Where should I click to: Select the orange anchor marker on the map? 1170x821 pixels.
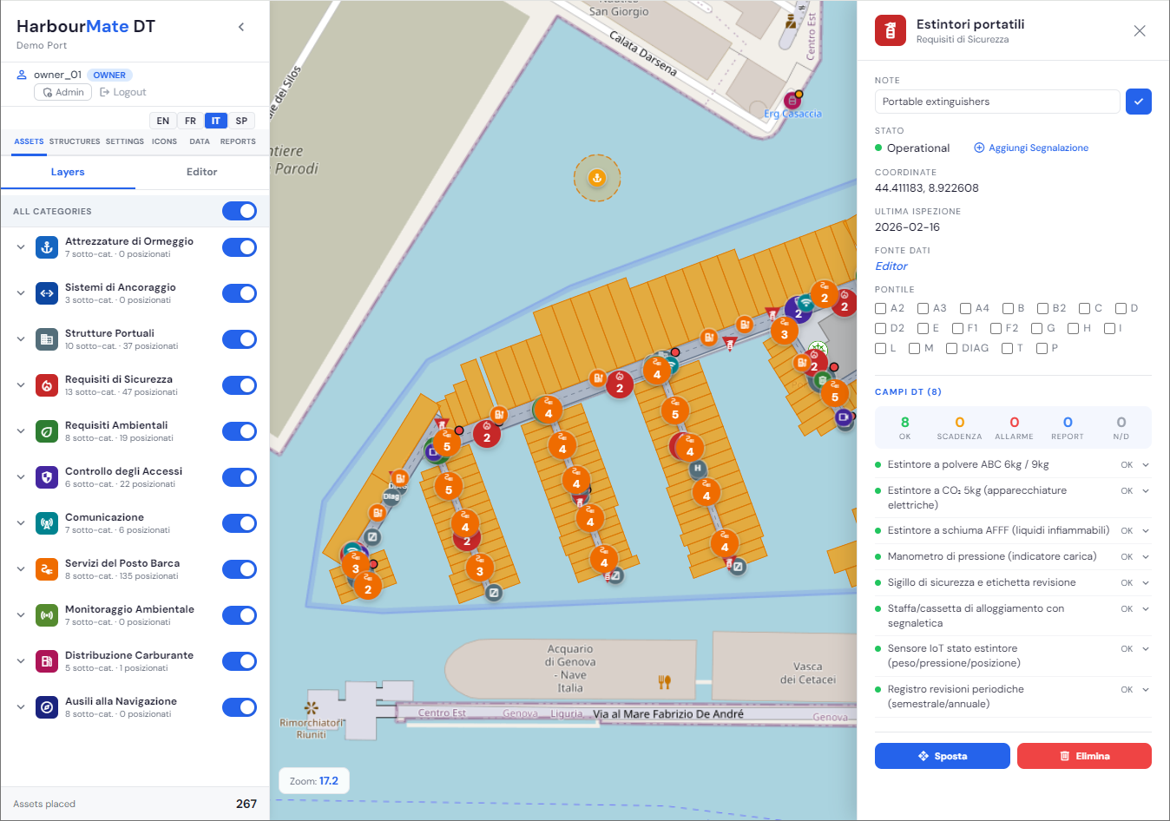[597, 178]
